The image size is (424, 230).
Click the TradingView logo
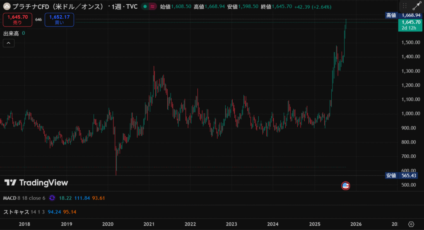click(x=36, y=183)
